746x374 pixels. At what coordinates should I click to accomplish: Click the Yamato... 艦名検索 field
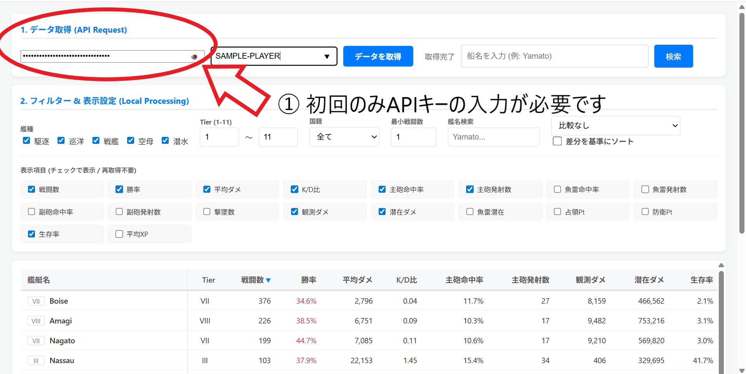[493, 137]
